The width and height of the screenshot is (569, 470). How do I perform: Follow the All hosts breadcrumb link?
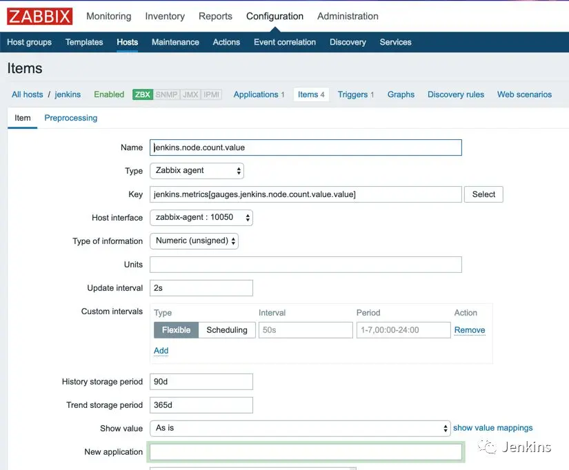pos(27,94)
